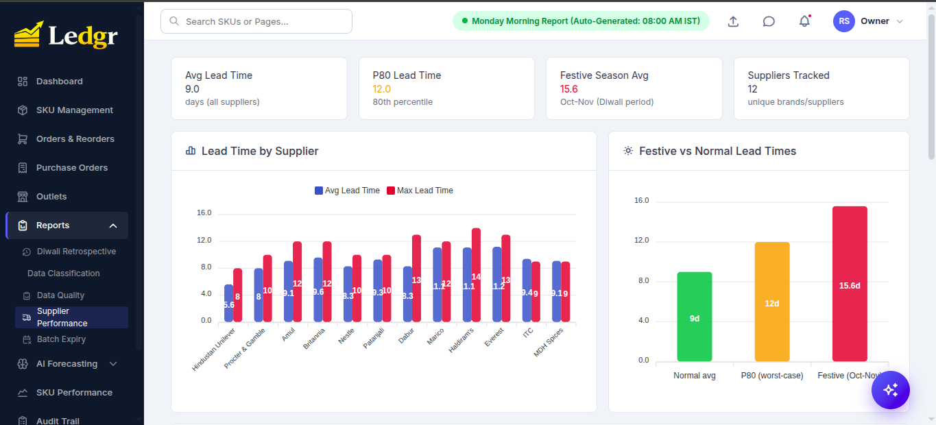The height and width of the screenshot is (425, 936).
Task: Click the Supplier Performance truck icon
Action: 27,317
